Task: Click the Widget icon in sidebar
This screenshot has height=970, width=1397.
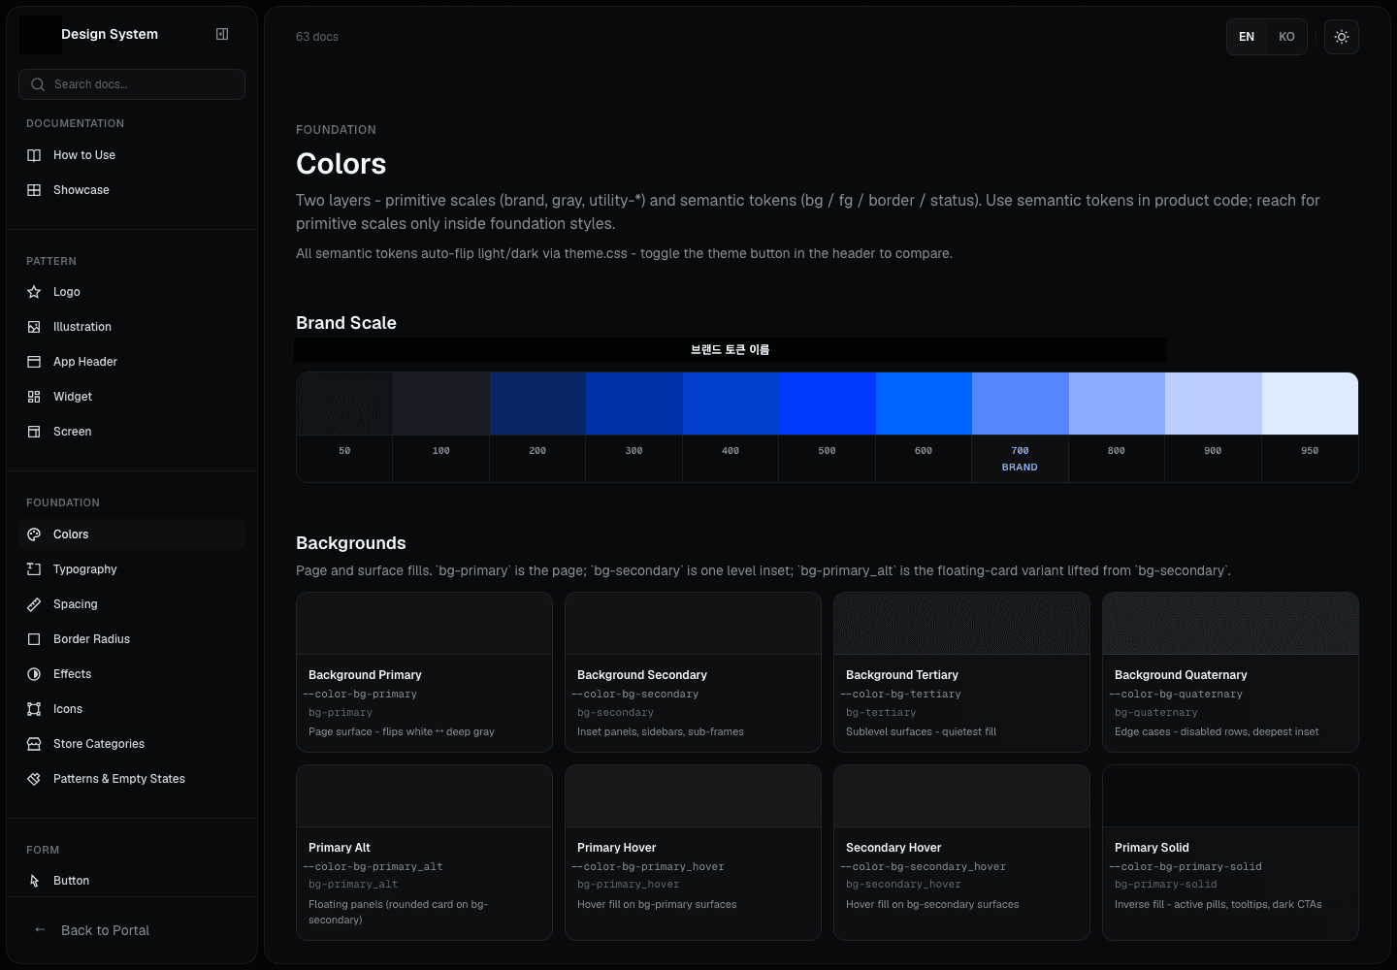Action: click(34, 397)
